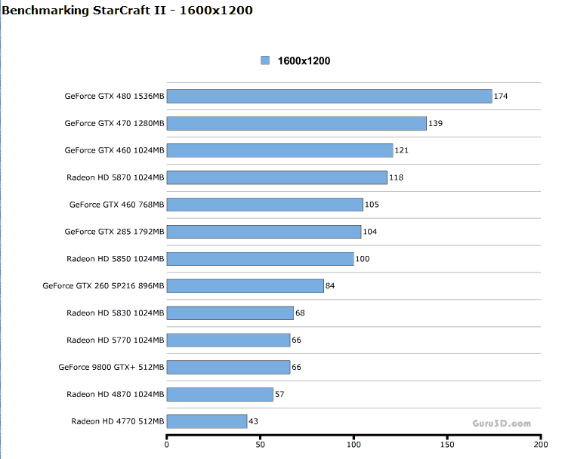Image resolution: width=562 pixels, height=459 pixels.
Task: Click the value 121 beside the GTX 460 bar
Action: [x=401, y=150]
